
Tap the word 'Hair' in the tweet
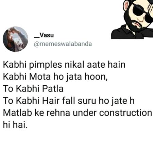51,101
